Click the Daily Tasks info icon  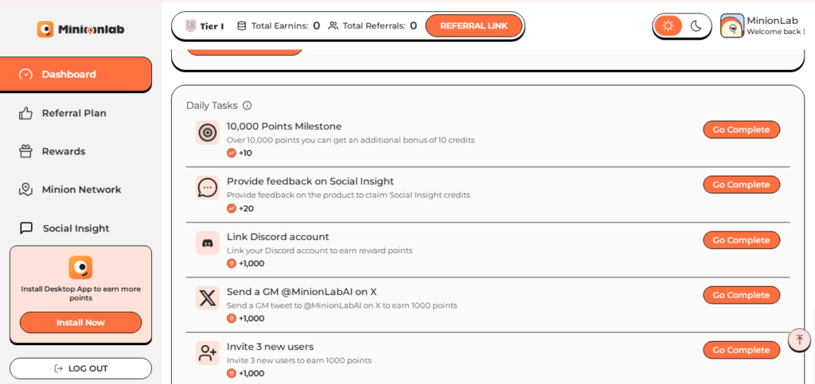click(247, 106)
